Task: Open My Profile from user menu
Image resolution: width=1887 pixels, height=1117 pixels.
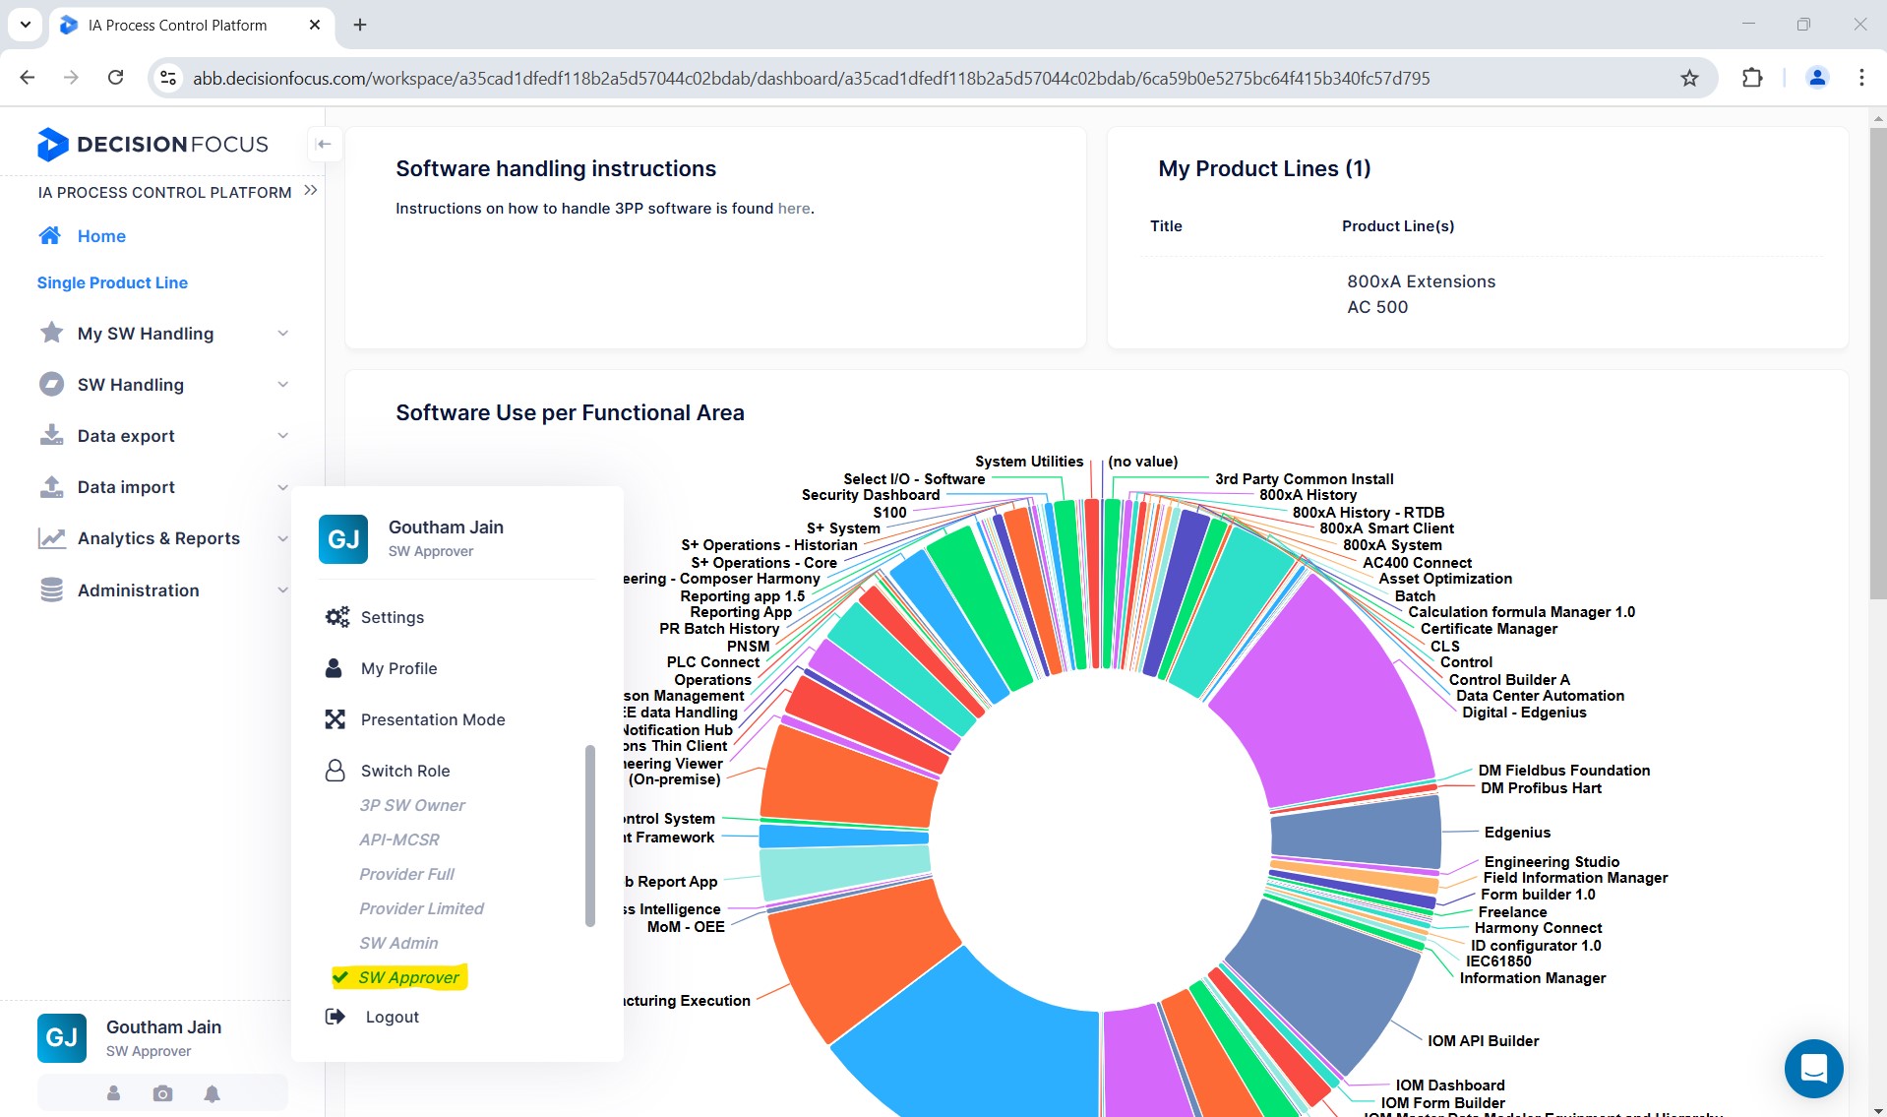Action: click(398, 668)
